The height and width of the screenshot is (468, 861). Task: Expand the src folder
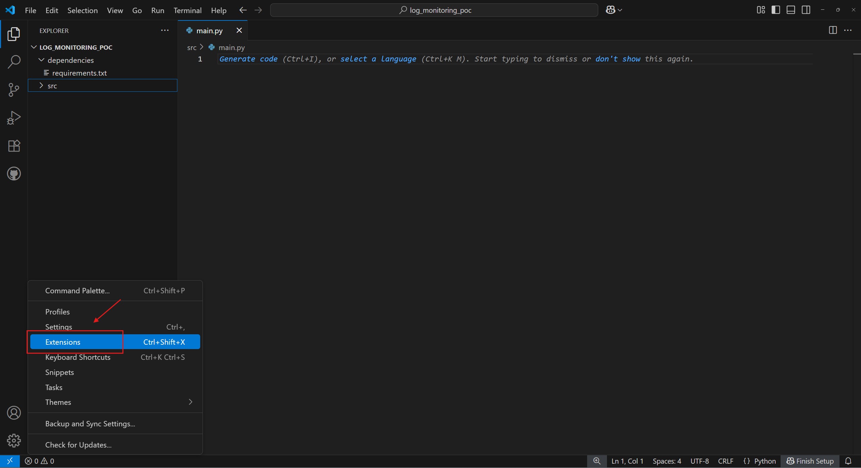(52, 86)
